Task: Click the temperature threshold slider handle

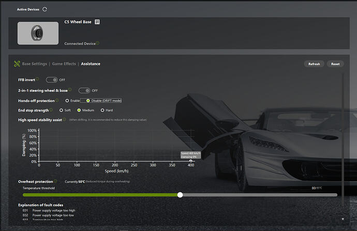Action: [x=180, y=195]
